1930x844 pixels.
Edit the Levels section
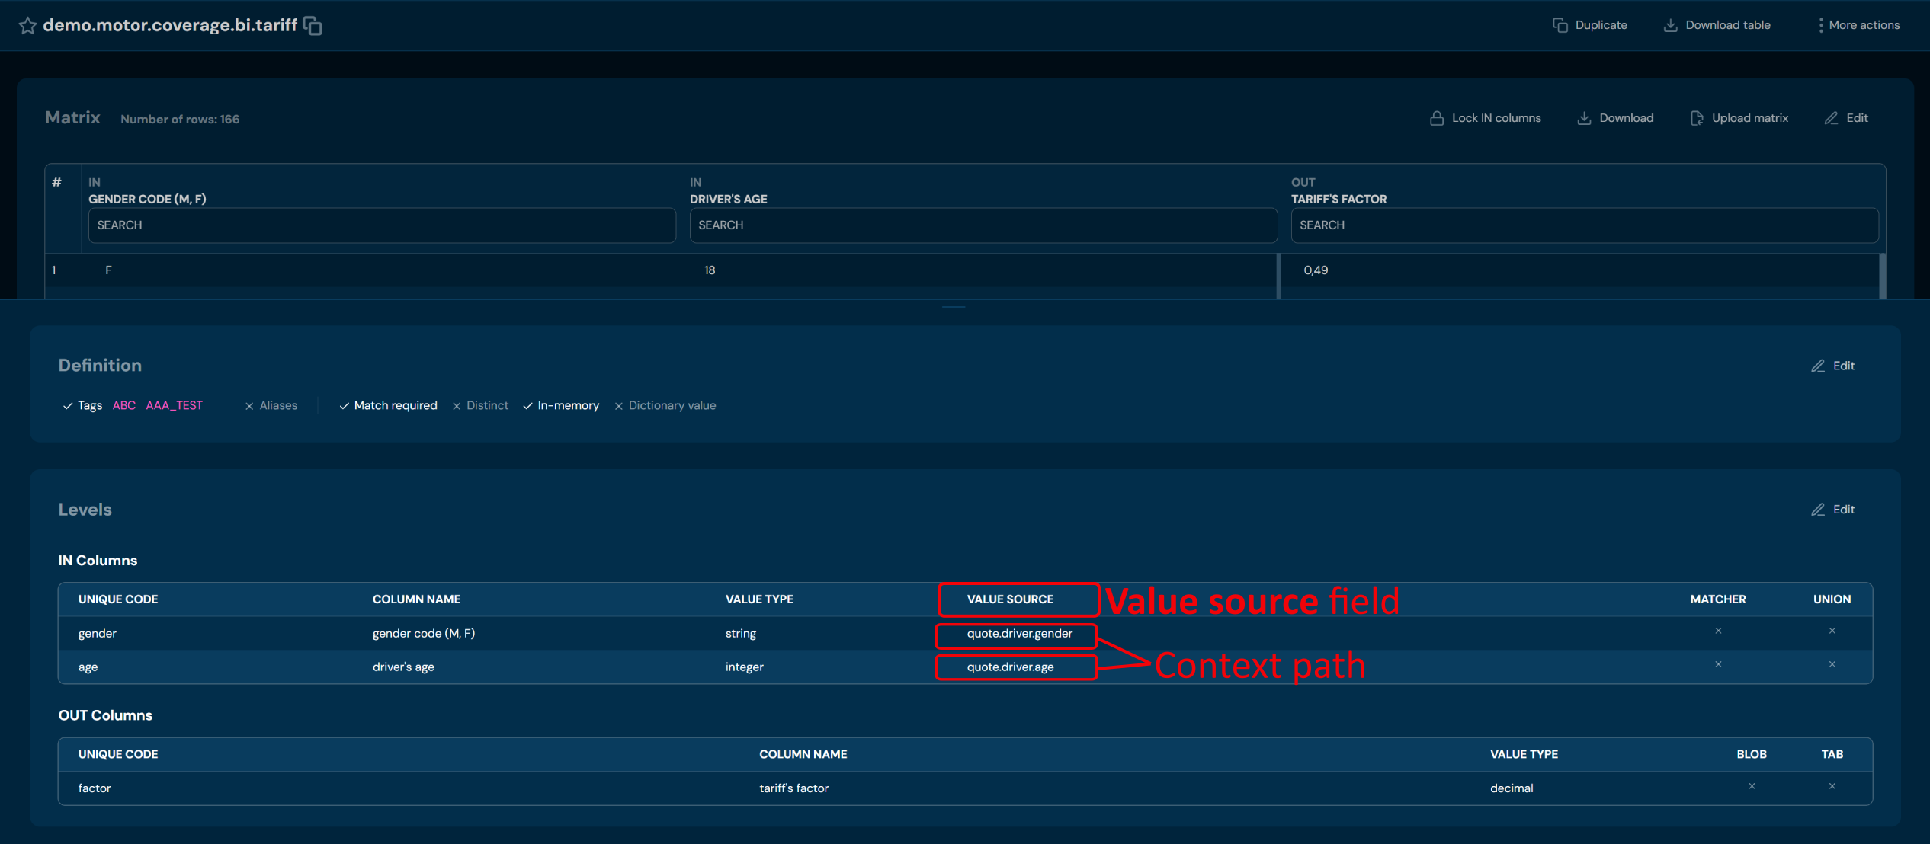point(1833,510)
